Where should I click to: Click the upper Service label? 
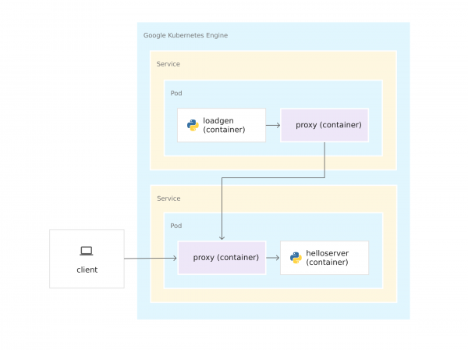tap(168, 64)
